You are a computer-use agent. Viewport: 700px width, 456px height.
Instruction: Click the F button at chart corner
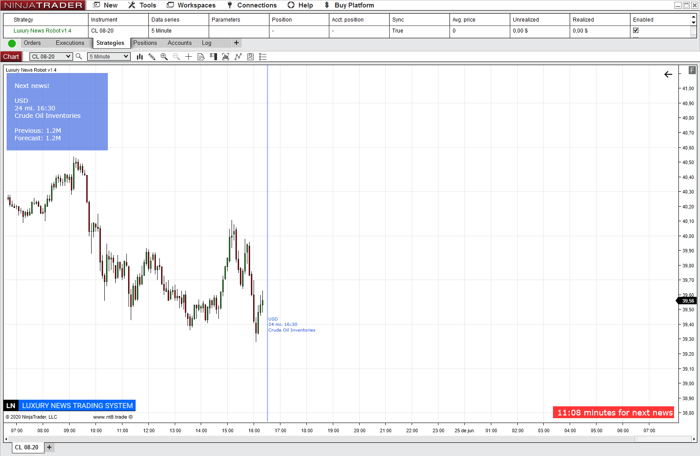692,70
